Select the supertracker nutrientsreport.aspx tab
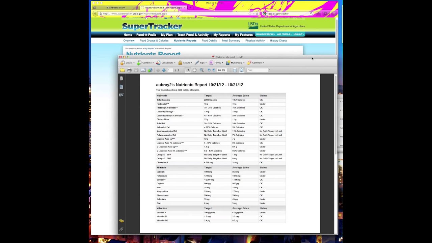This screenshot has height=243, width=432. (x=163, y=7)
